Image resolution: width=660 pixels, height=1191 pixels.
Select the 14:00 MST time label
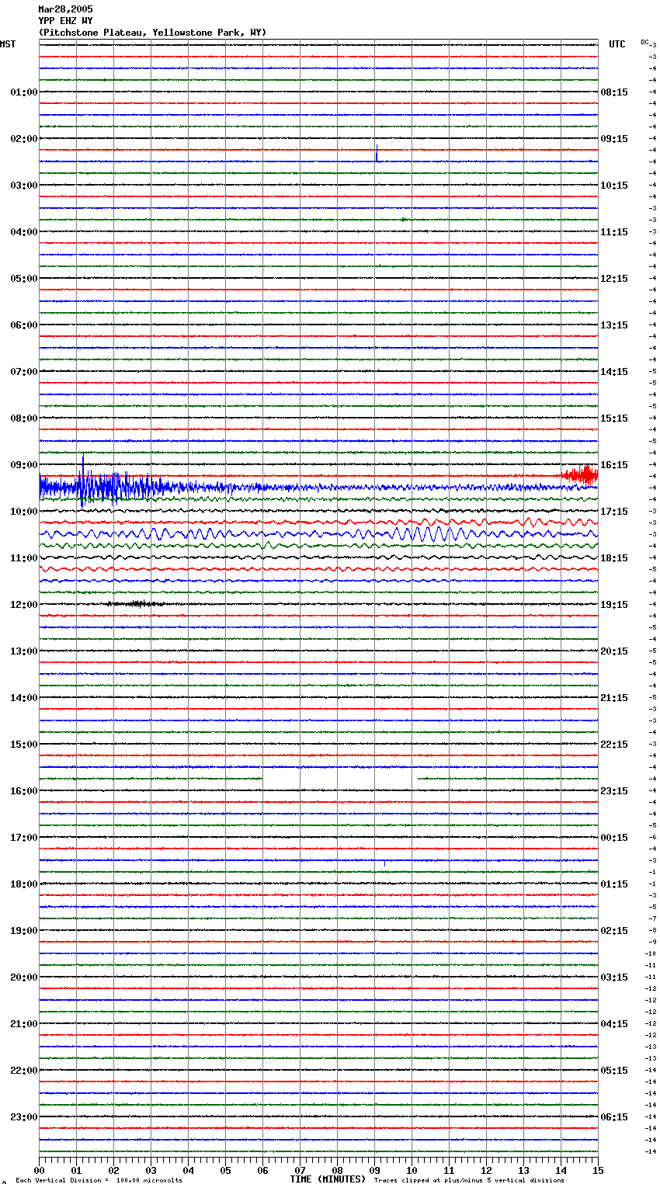tap(23, 698)
